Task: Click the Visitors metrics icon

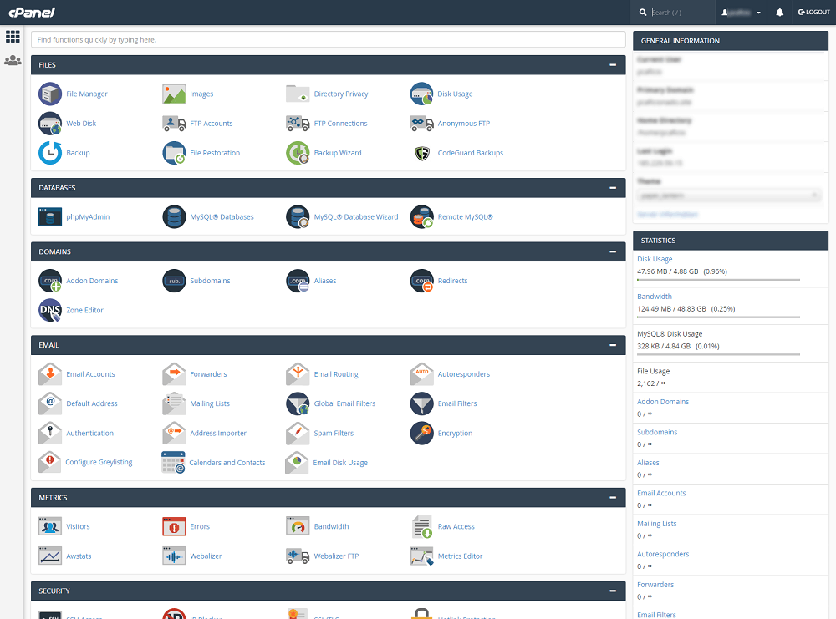Action: pyautogui.click(x=50, y=526)
